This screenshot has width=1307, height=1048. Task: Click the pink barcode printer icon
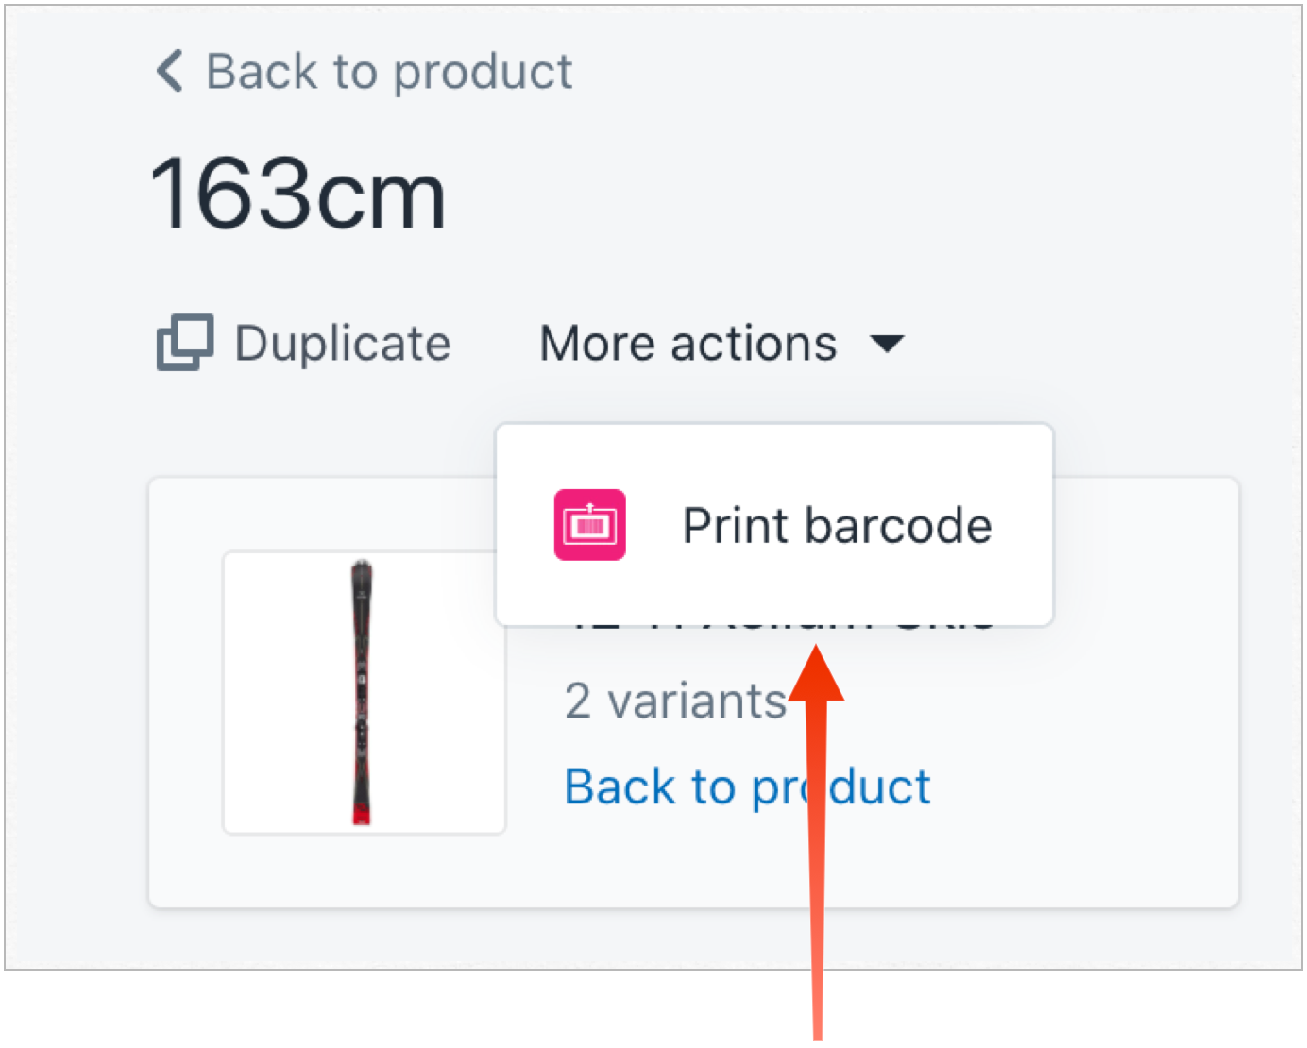click(589, 525)
